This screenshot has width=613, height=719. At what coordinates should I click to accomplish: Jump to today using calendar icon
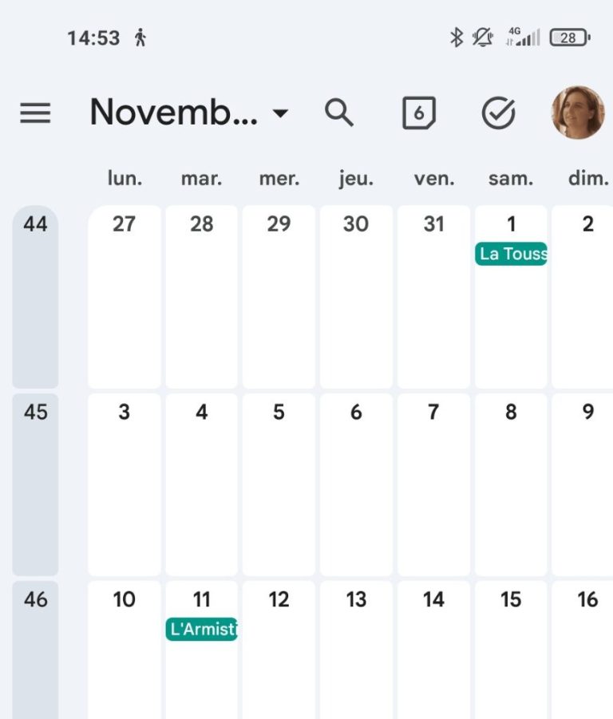coord(418,114)
